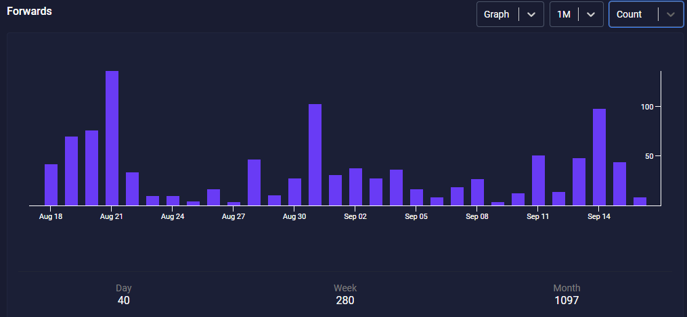This screenshot has height=317, width=687.
Task: Click the Sep 05 axis label
Action: click(x=416, y=216)
